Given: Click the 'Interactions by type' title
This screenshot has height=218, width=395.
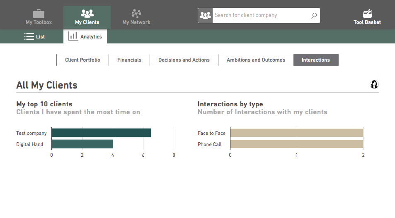Looking at the screenshot, I should [230, 104].
